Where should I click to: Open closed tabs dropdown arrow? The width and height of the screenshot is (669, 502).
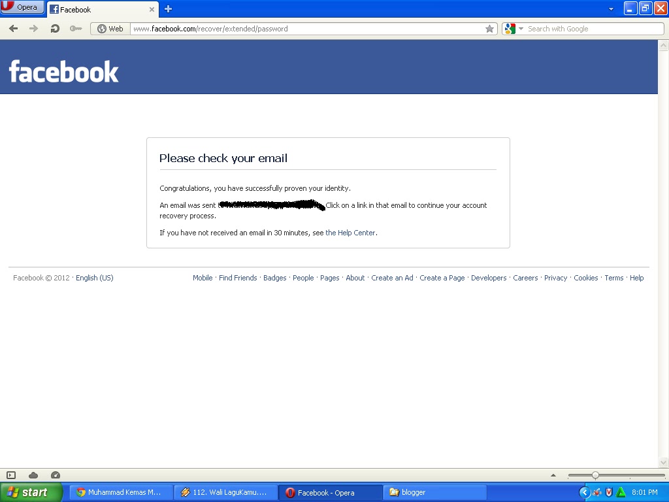[x=611, y=9]
